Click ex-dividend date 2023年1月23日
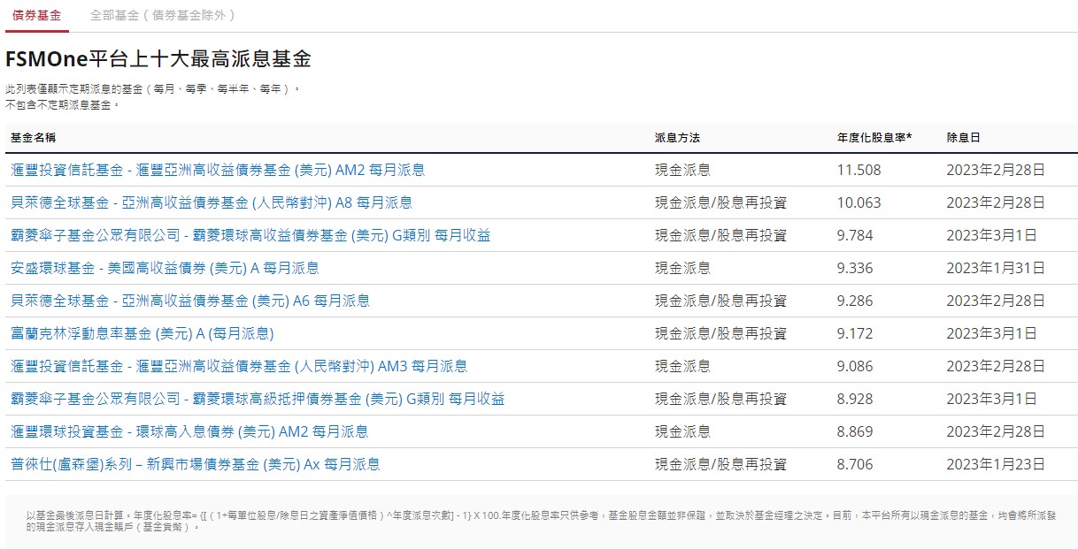 [x=996, y=464]
